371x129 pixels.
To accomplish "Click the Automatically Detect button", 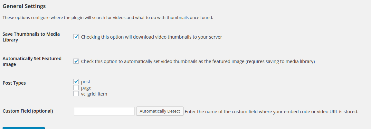I will (160, 111).
